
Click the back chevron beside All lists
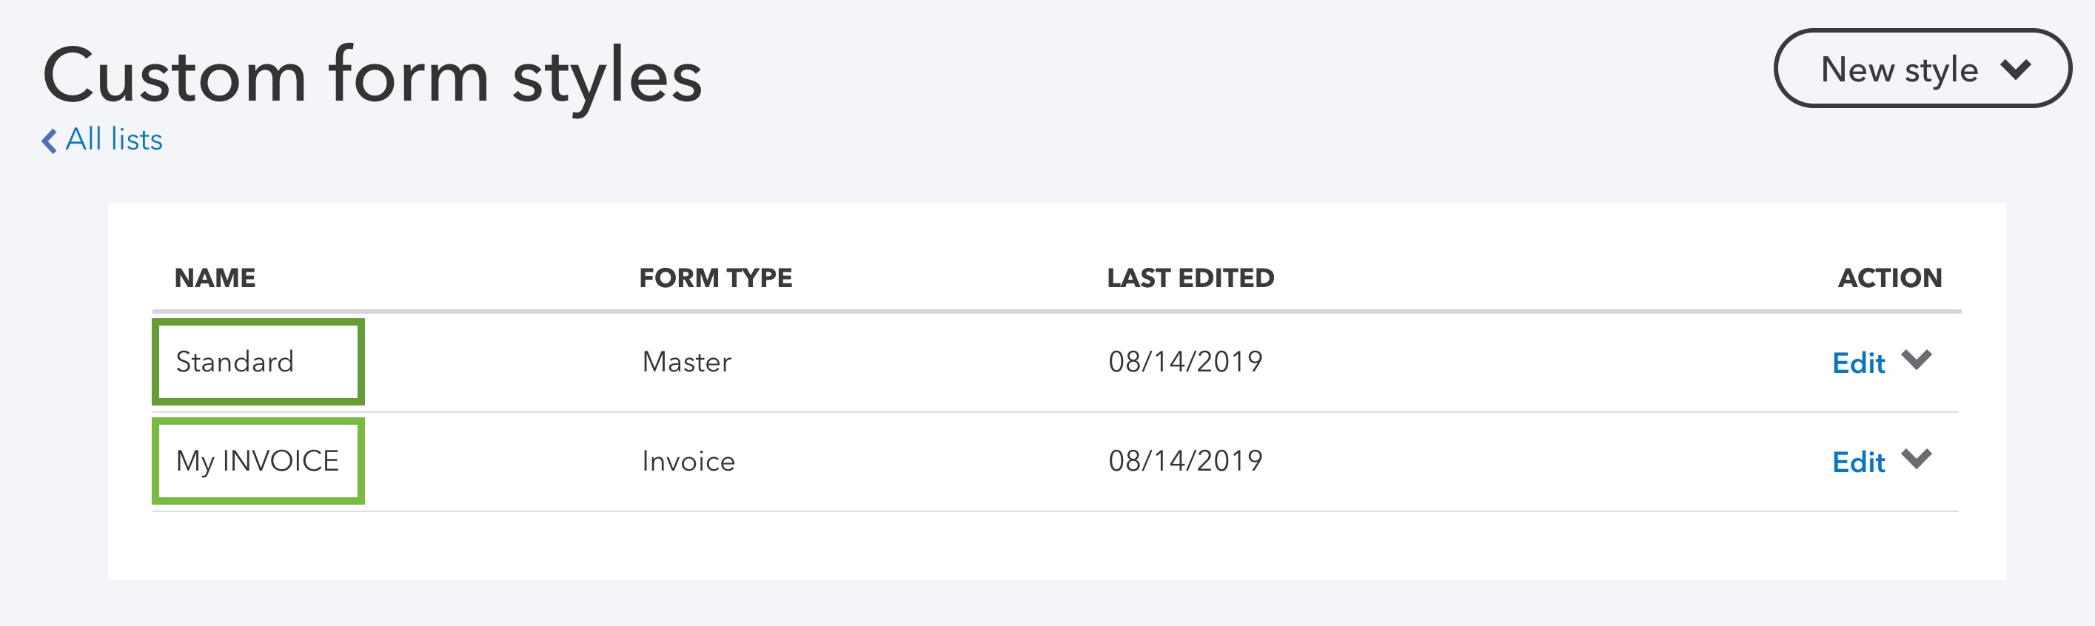[x=49, y=141]
